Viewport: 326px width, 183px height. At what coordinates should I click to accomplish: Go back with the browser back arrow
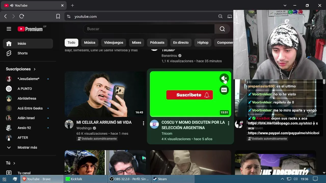click(6, 17)
